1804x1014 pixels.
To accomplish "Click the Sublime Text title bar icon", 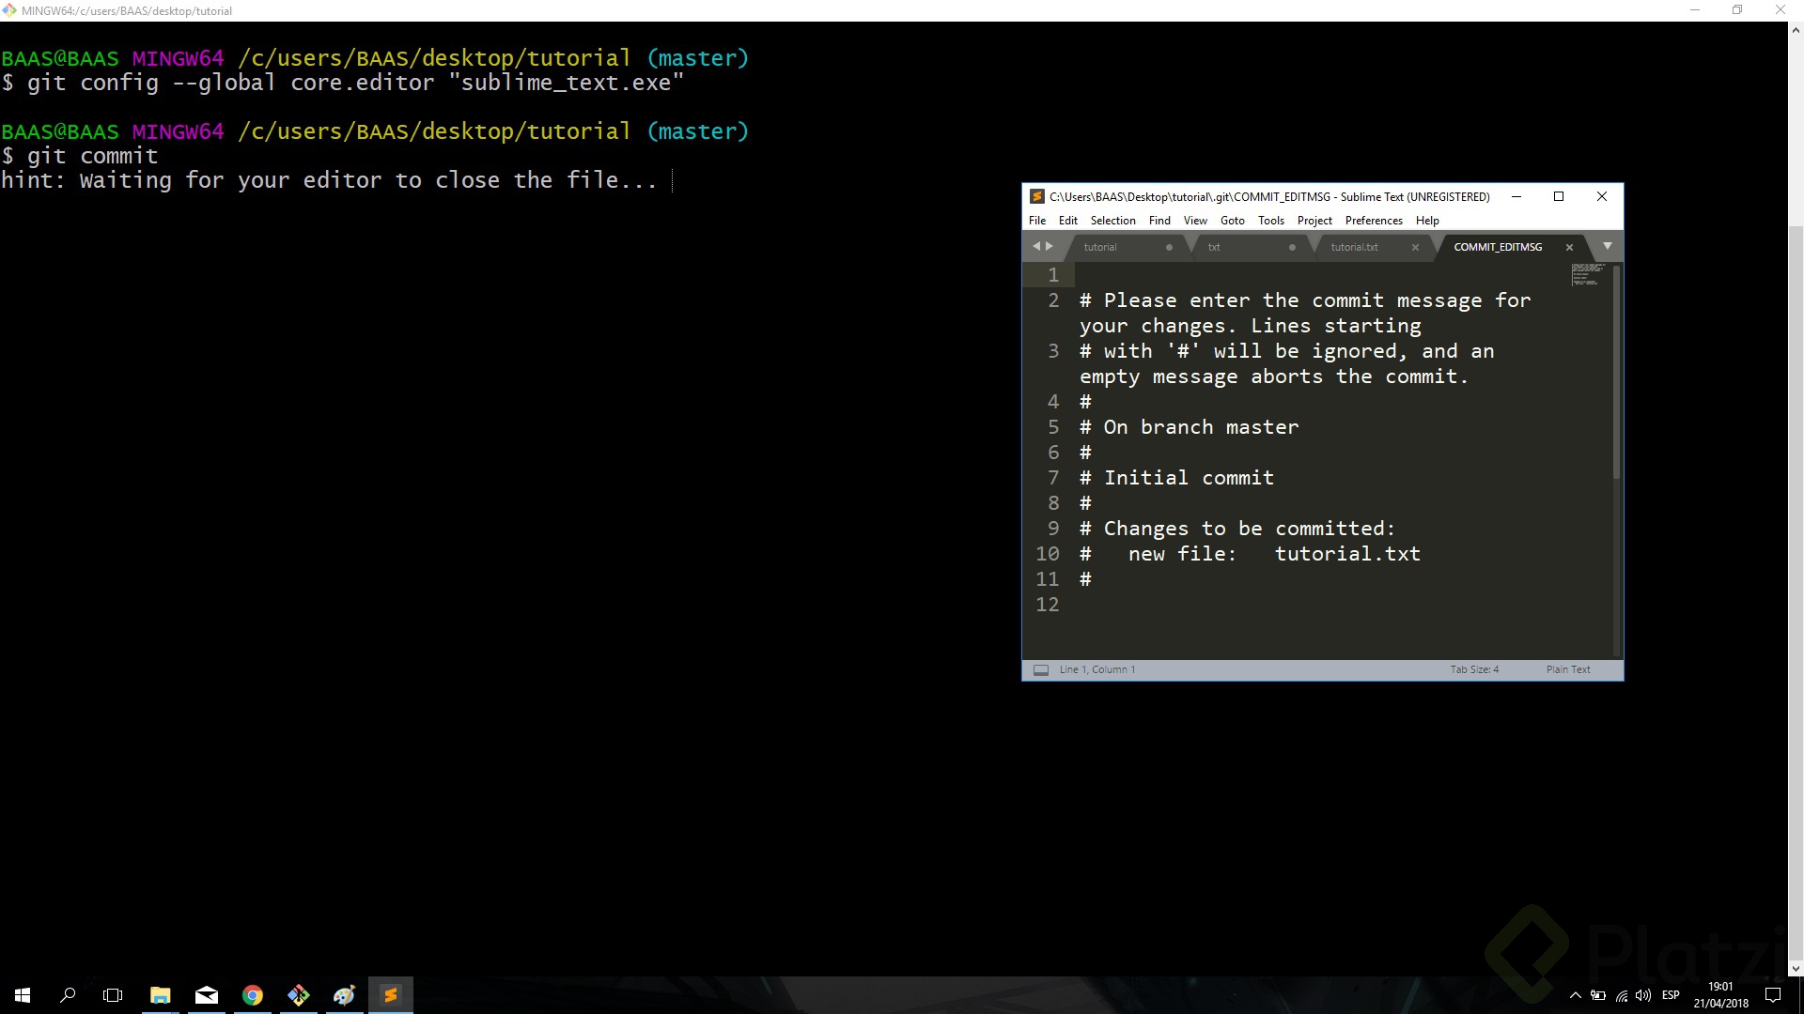I will click(x=1037, y=196).
